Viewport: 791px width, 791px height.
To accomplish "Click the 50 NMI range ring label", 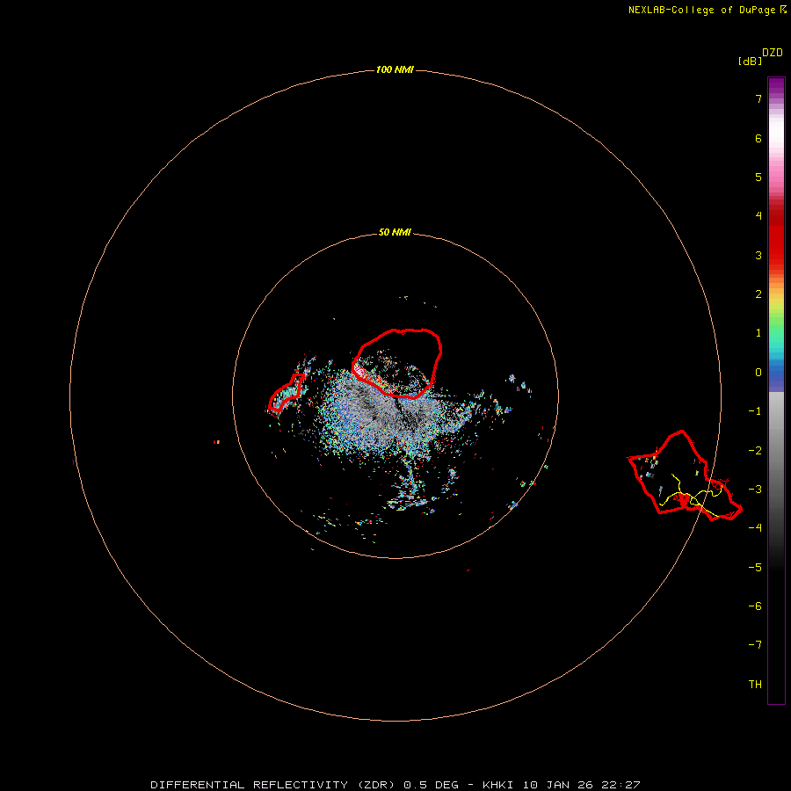I will [395, 232].
